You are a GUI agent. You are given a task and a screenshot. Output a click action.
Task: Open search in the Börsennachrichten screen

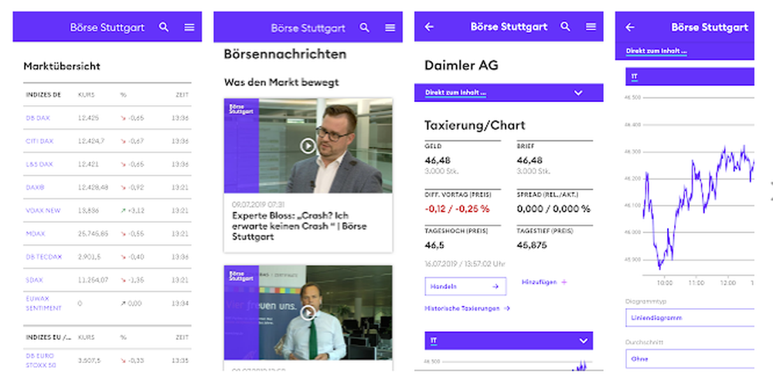click(364, 28)
